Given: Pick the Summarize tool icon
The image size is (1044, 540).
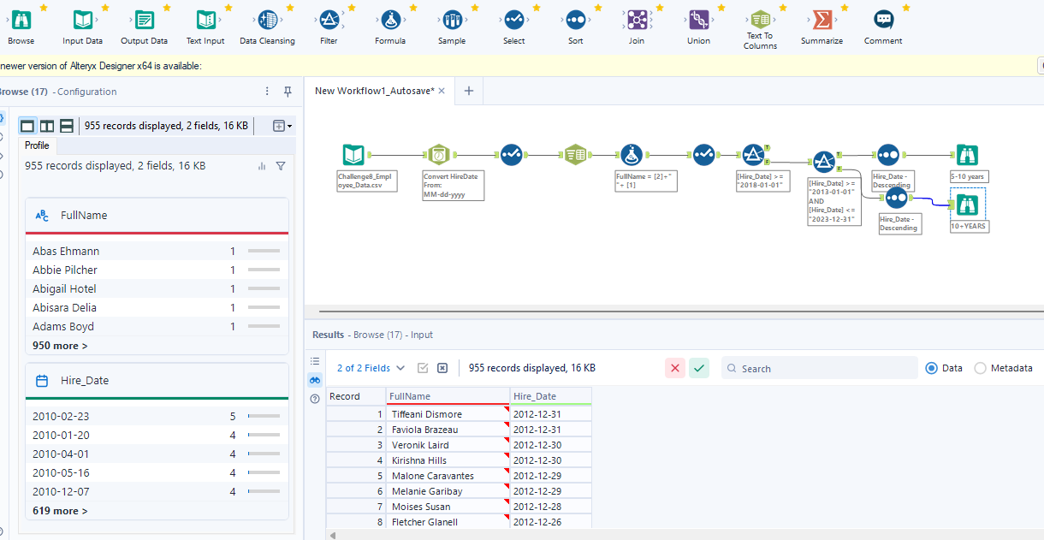Looking at the screenshot, I should (x=822, y=21).
